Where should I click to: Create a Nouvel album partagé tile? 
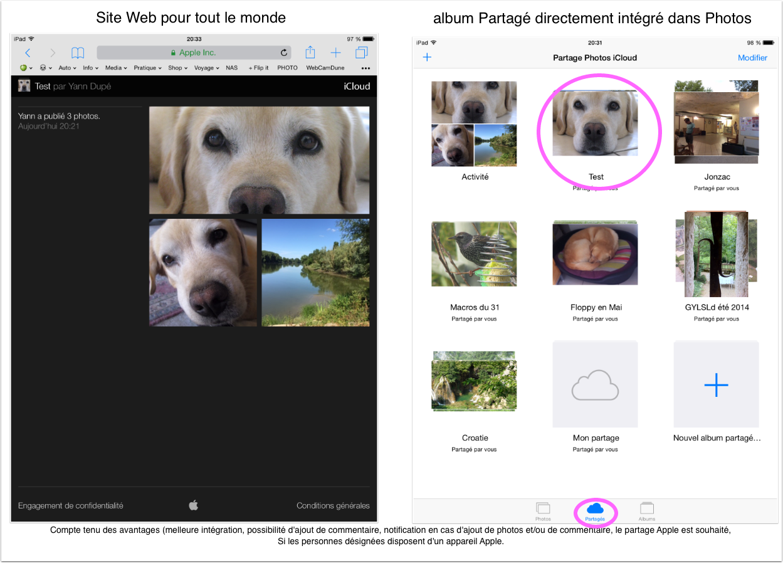tap(716, 384)
